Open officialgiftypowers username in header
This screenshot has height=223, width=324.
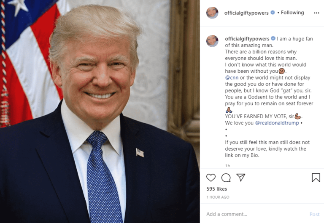tap(246, 13)
